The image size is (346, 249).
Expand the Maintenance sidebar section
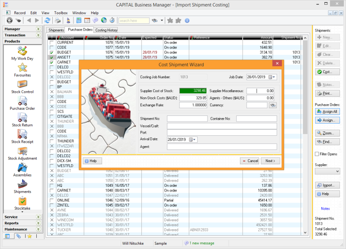(38, 229)
